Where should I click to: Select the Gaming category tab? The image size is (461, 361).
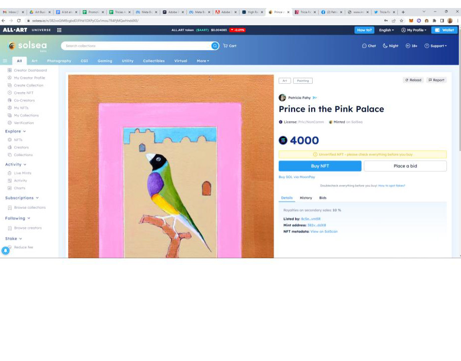click(105, 61)
